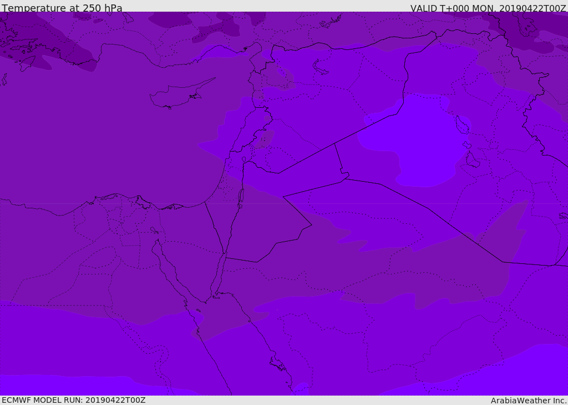The height and width of the screenshot is (405, 568).
Task: Click the 'Temperature at 250 hPa' title
Action: pyautogui.click(x=62, y=8)
